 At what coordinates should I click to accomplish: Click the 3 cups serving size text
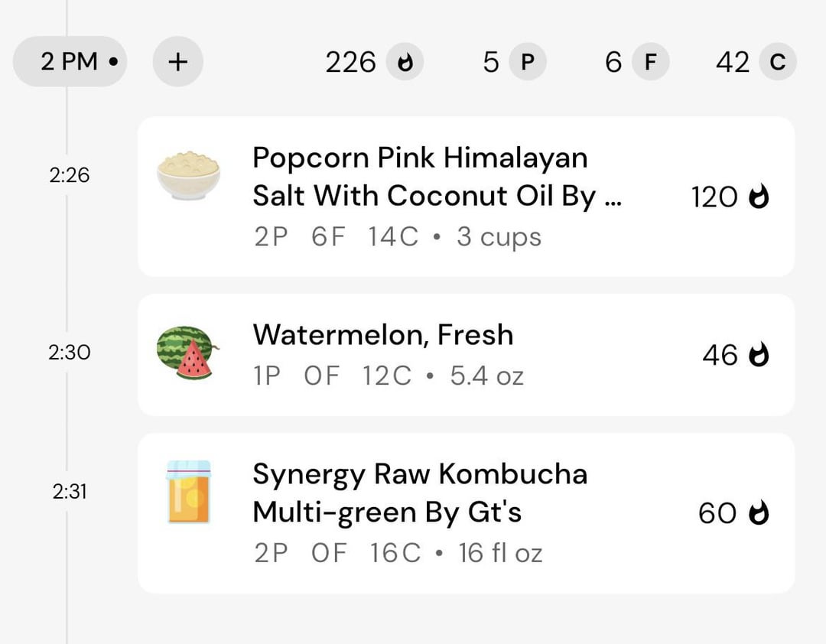499,237
